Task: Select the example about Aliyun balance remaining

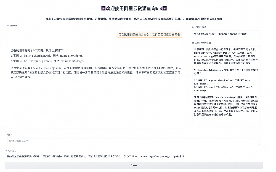Action: [23, 156]
